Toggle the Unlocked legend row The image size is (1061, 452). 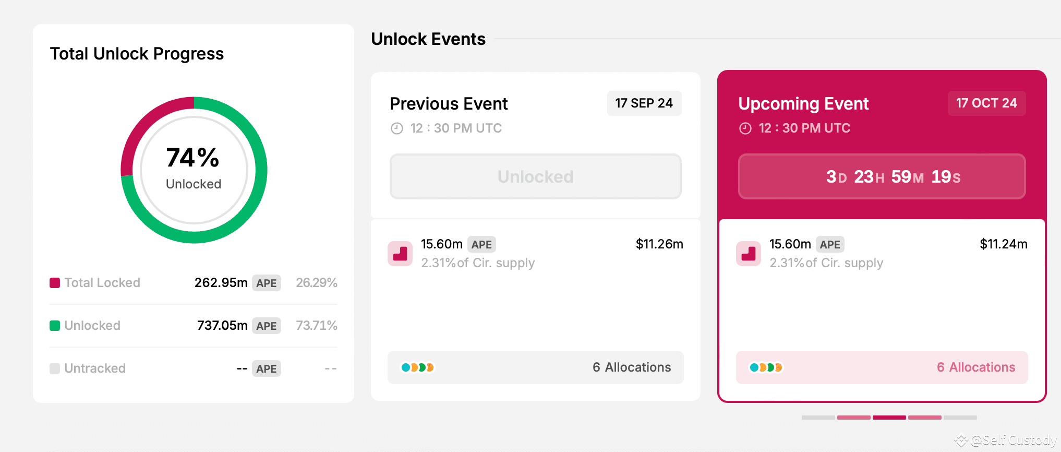tap(193, 325)
